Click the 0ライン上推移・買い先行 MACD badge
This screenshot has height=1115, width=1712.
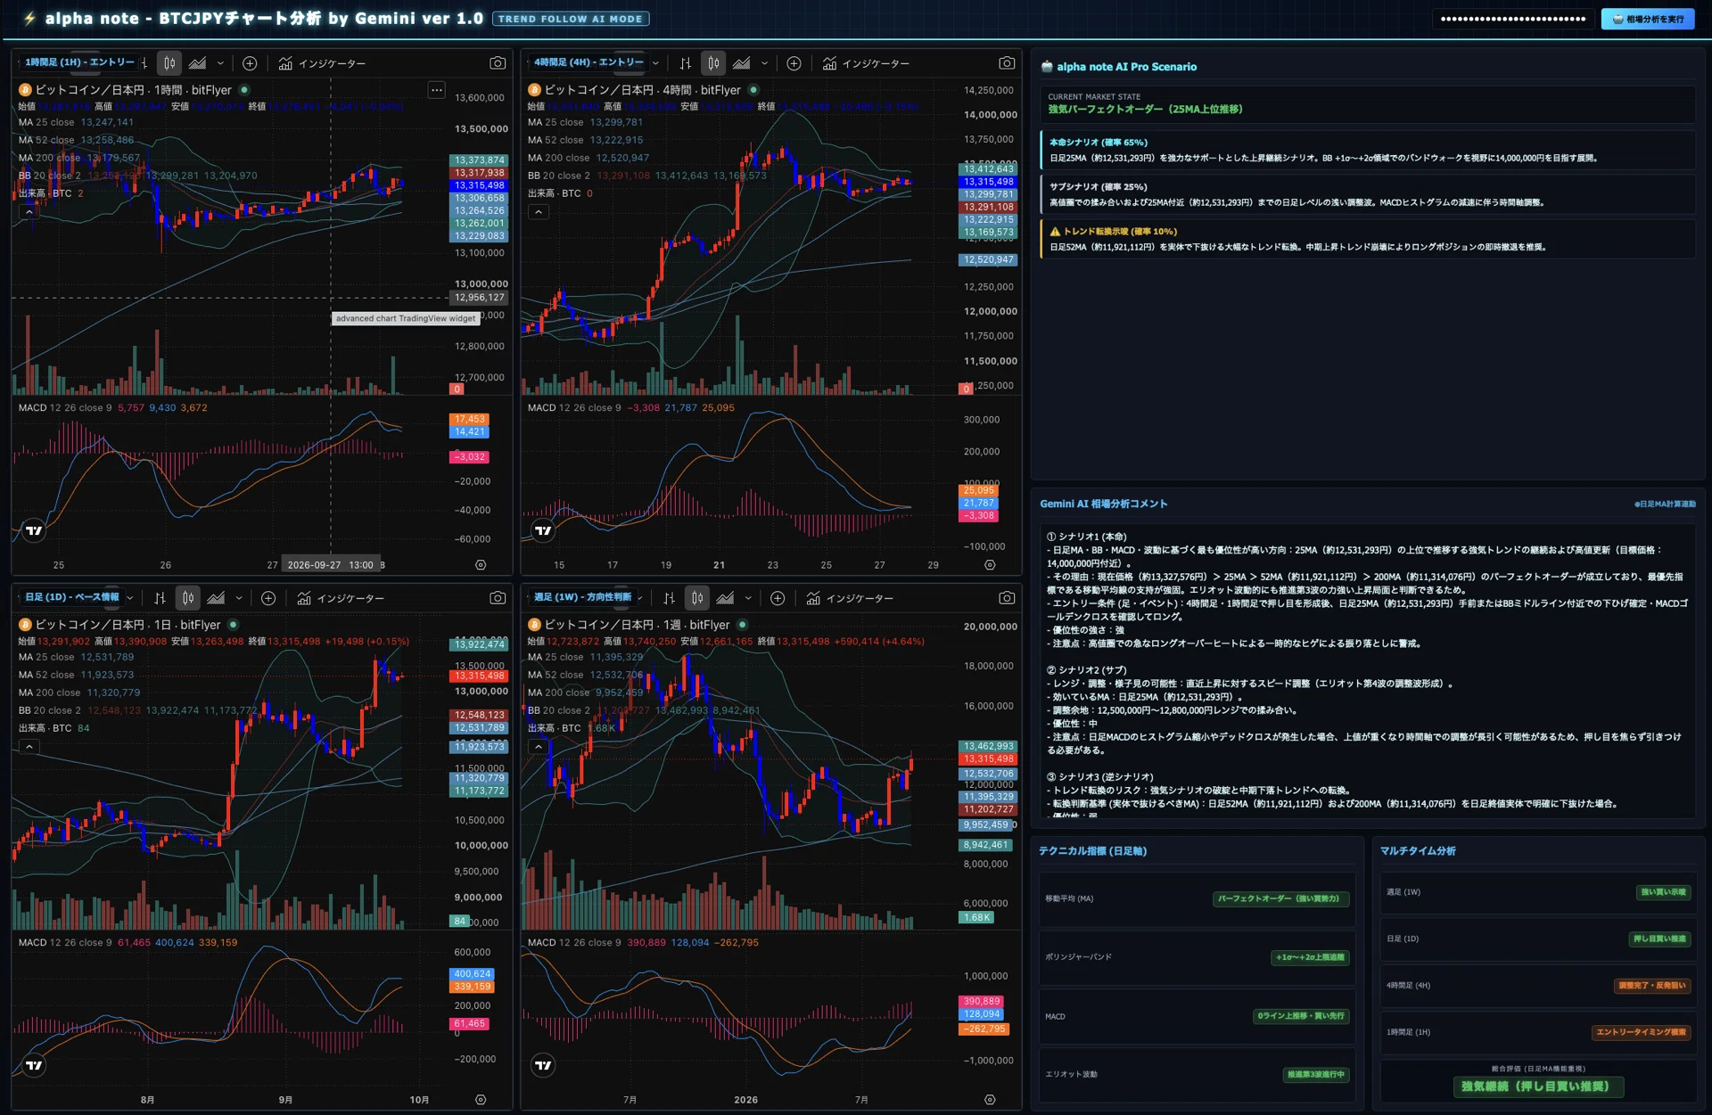(1301, 1016)
